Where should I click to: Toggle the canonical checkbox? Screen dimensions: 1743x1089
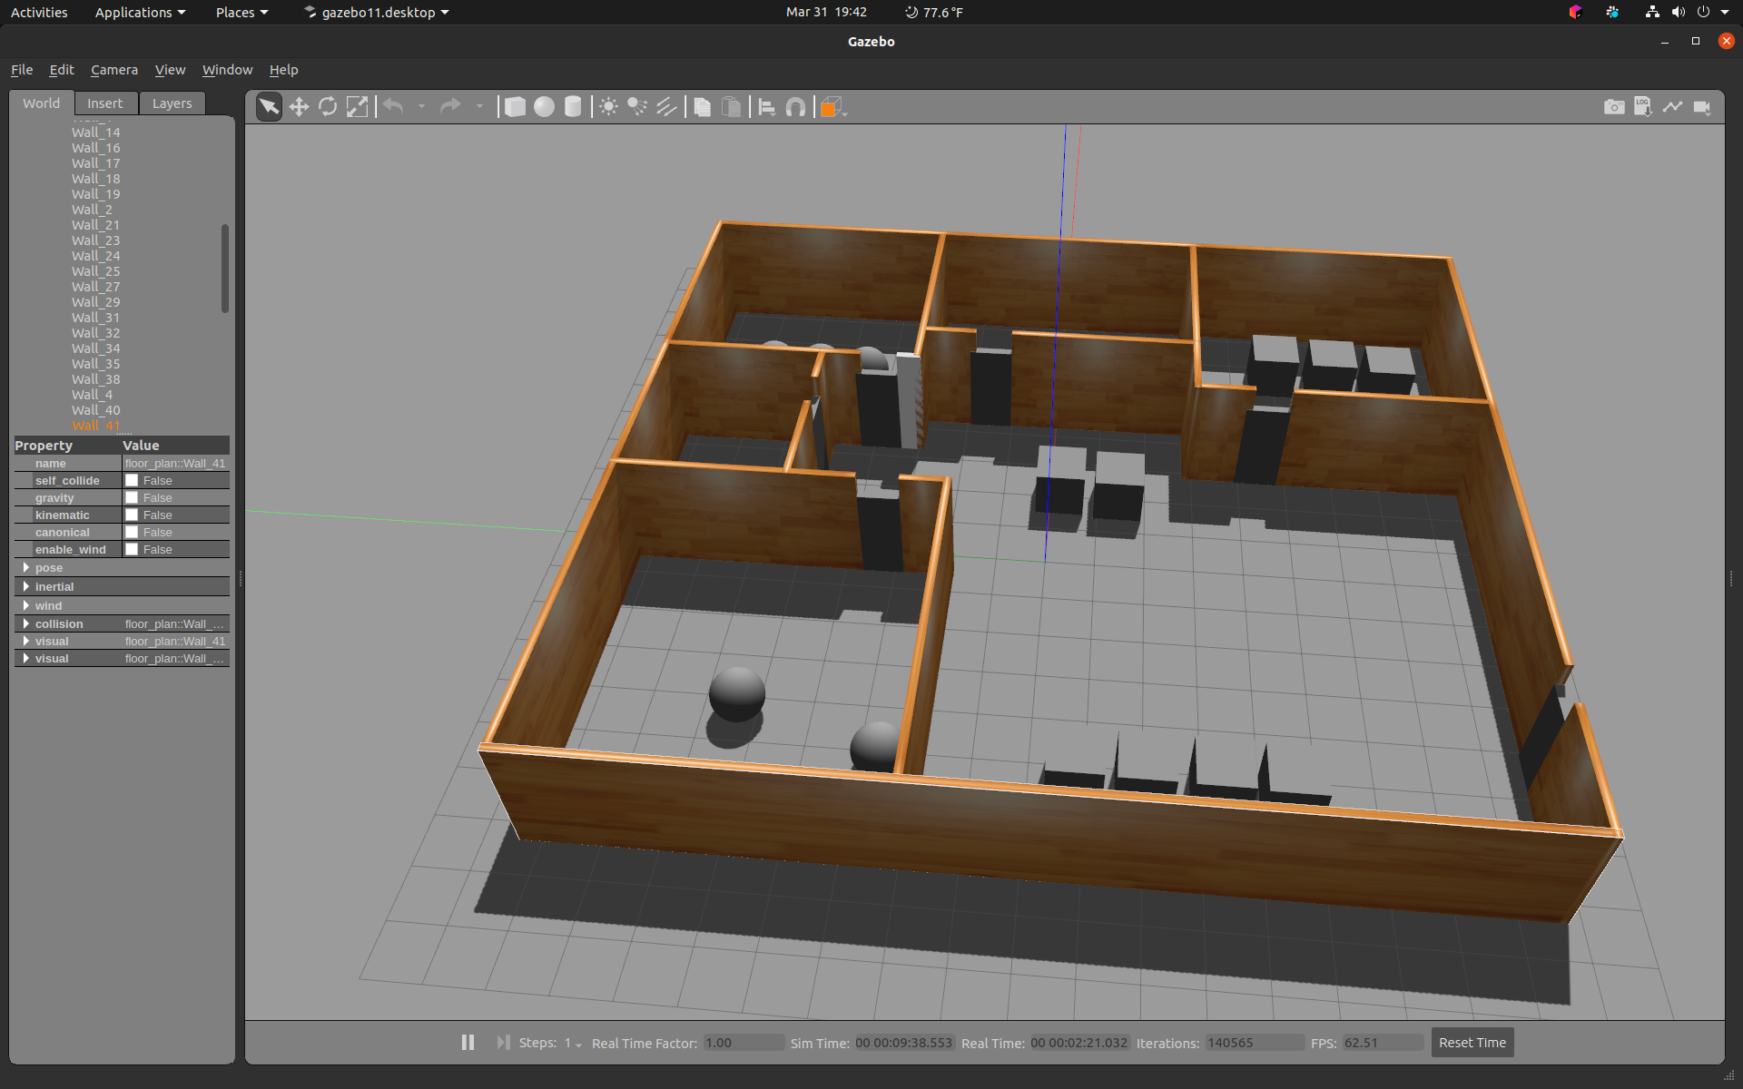[132, 533]
